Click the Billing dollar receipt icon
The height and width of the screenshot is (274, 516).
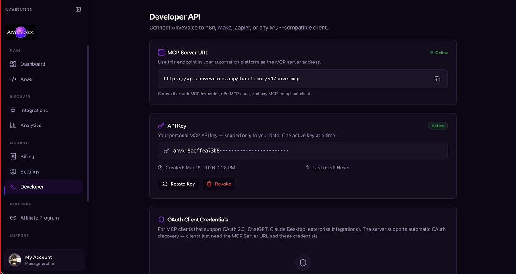pyautogui.click(x=13, y=157)
